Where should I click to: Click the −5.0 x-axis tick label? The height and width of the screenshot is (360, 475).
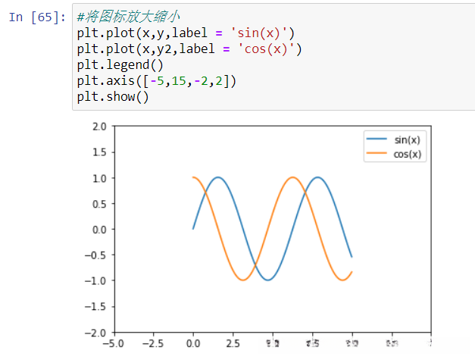pyautogui.click(x=114, y=343)
